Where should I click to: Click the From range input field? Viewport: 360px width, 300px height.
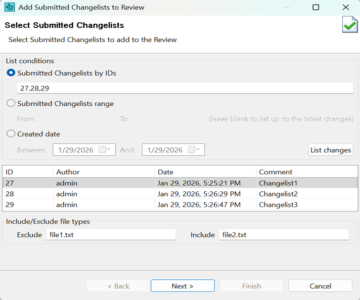point(80,119)
